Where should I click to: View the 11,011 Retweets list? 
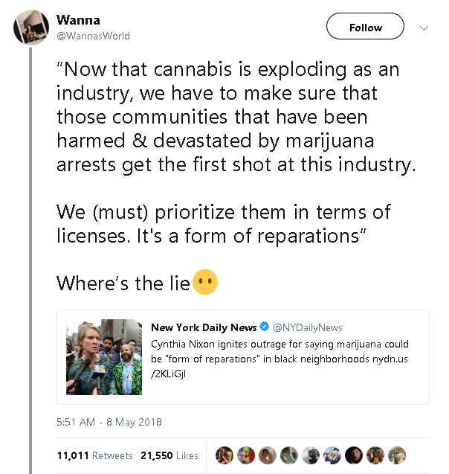click(x=94, y=455)
